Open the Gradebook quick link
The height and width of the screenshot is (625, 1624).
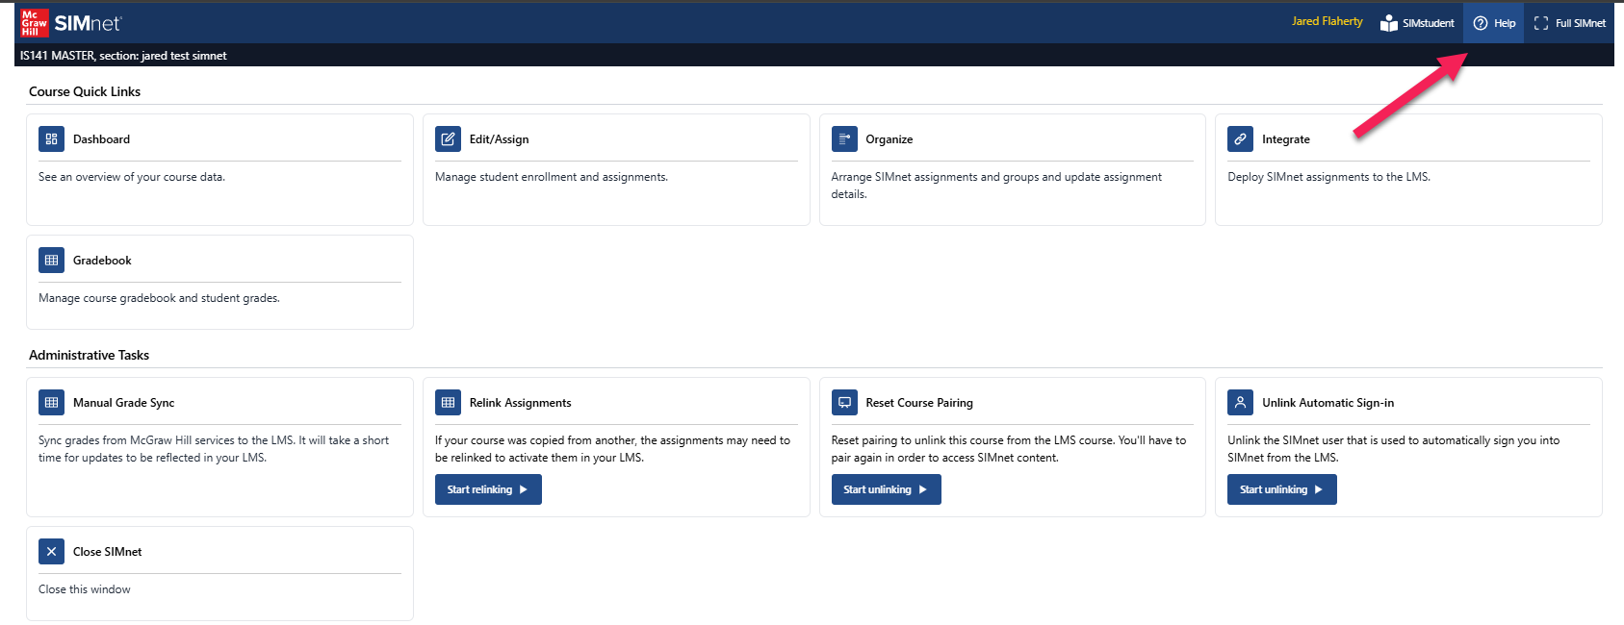[102, 261]
